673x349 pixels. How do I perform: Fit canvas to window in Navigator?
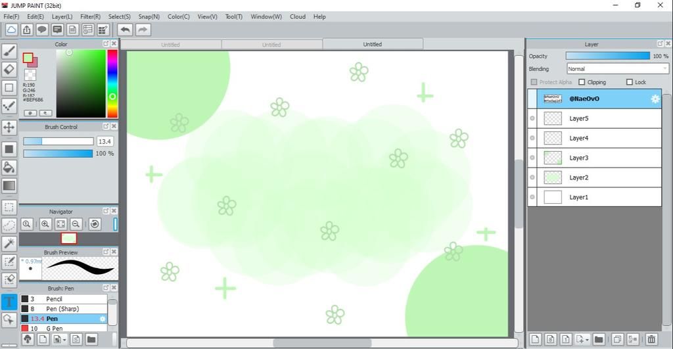pyautogui.click(x=61, y=224)
